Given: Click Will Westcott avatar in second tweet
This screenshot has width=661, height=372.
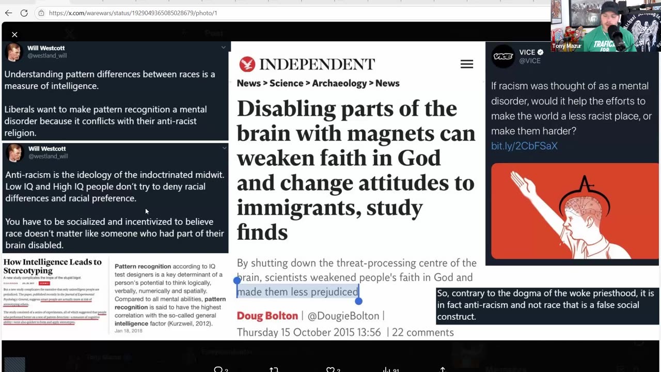Looking at the screenshot, I should pos(14,153).
